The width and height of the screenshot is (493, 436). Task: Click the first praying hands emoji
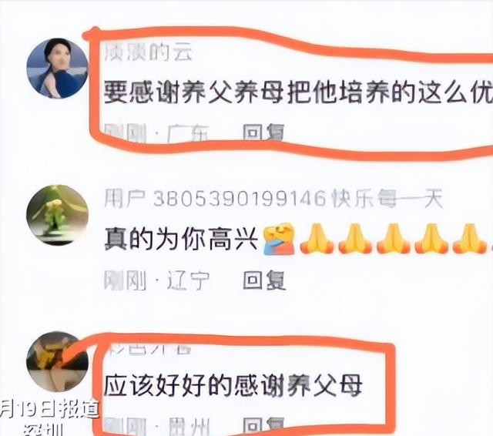click(x=317, y=239)
